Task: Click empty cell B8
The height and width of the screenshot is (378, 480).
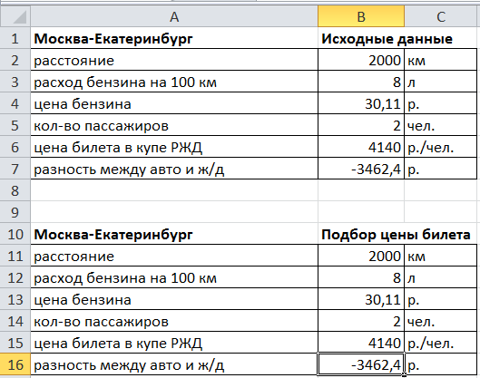Action: [361, 190]
